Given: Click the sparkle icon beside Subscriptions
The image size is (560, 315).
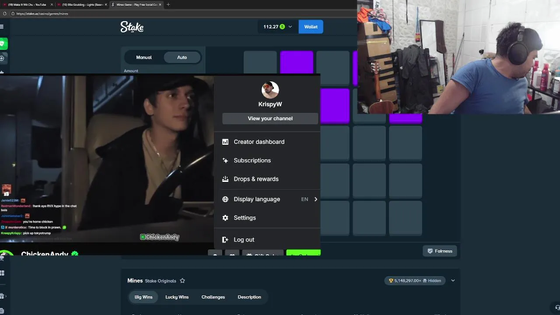Looking at the screenshot, I should (x=225, y=161).
